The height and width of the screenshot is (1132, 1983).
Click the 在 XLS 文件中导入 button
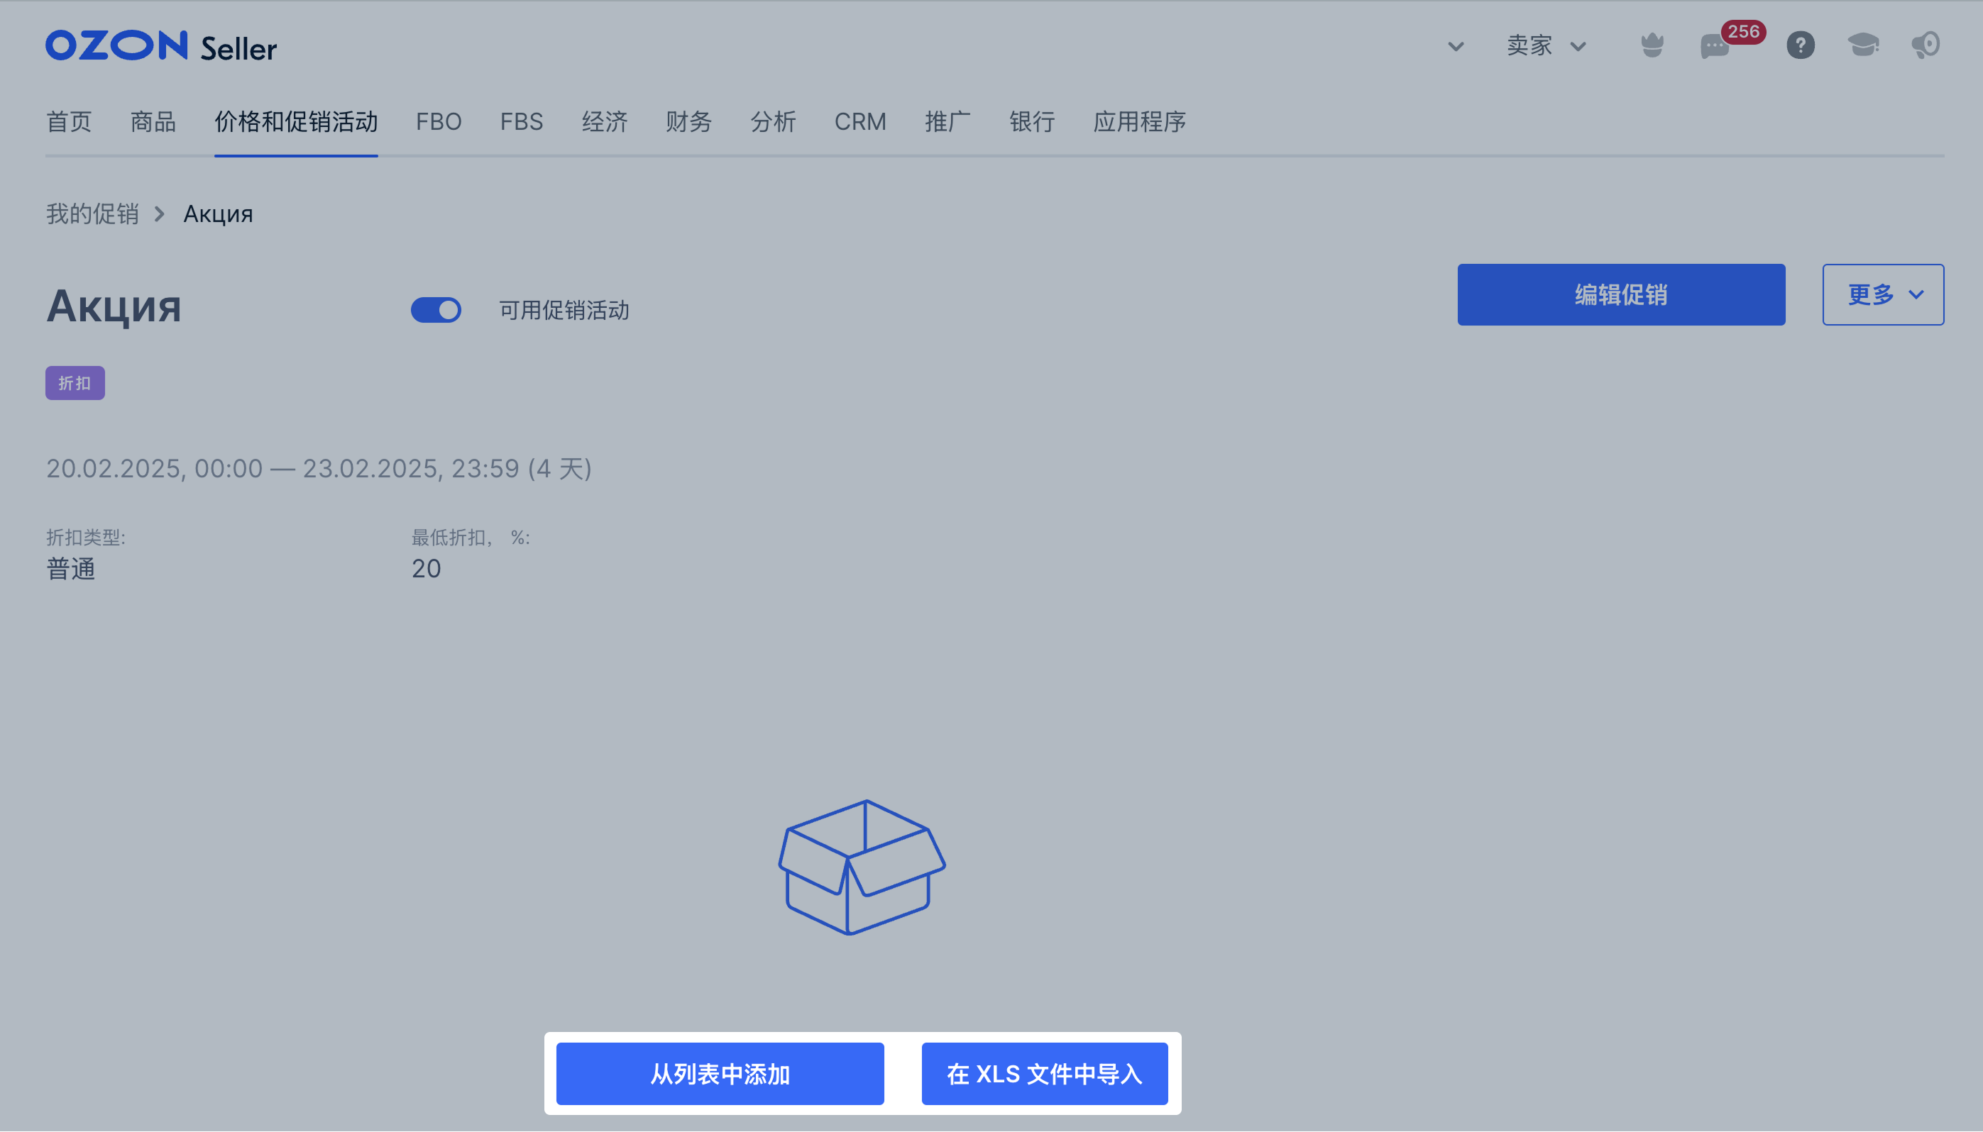(1045, 1075)
